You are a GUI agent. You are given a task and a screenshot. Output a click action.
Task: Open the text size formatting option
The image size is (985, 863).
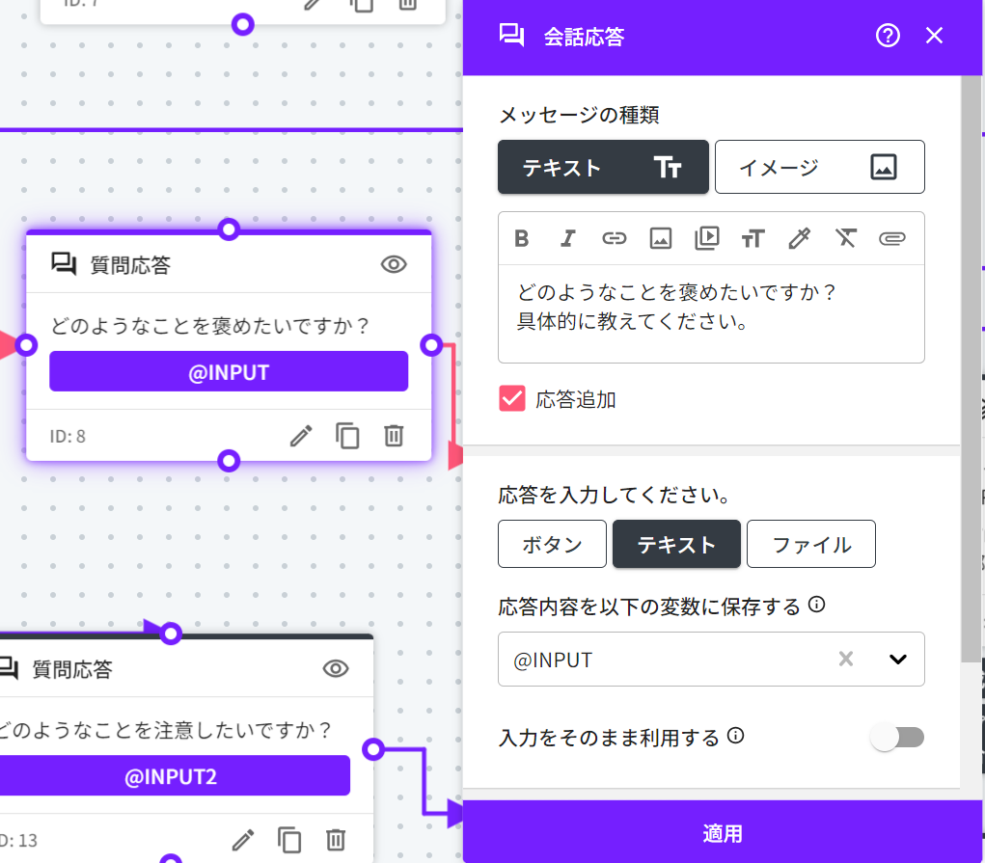tap(752, 238)
